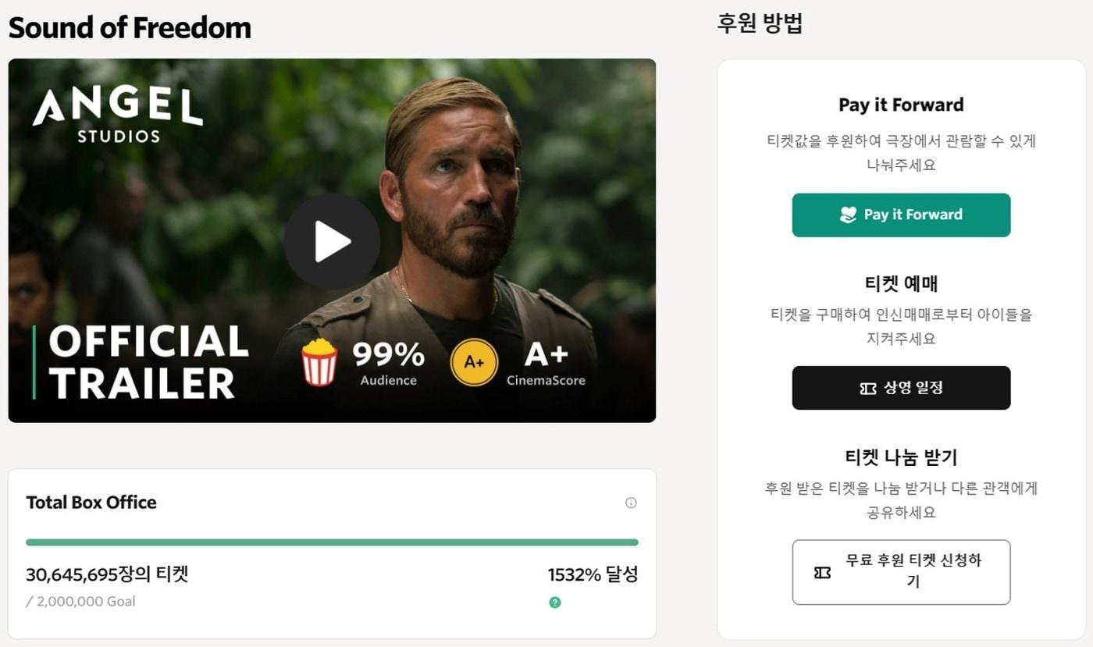Click the yellow A+ CinemaScore badge

point(475,361)
